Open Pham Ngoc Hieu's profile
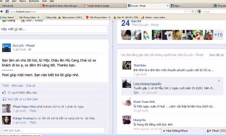226x136 pixels. point(24,107)
